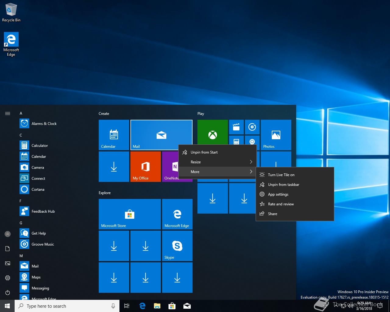Click letter F header in app list
Screen dimensions: 390x312
coord(21,201)
